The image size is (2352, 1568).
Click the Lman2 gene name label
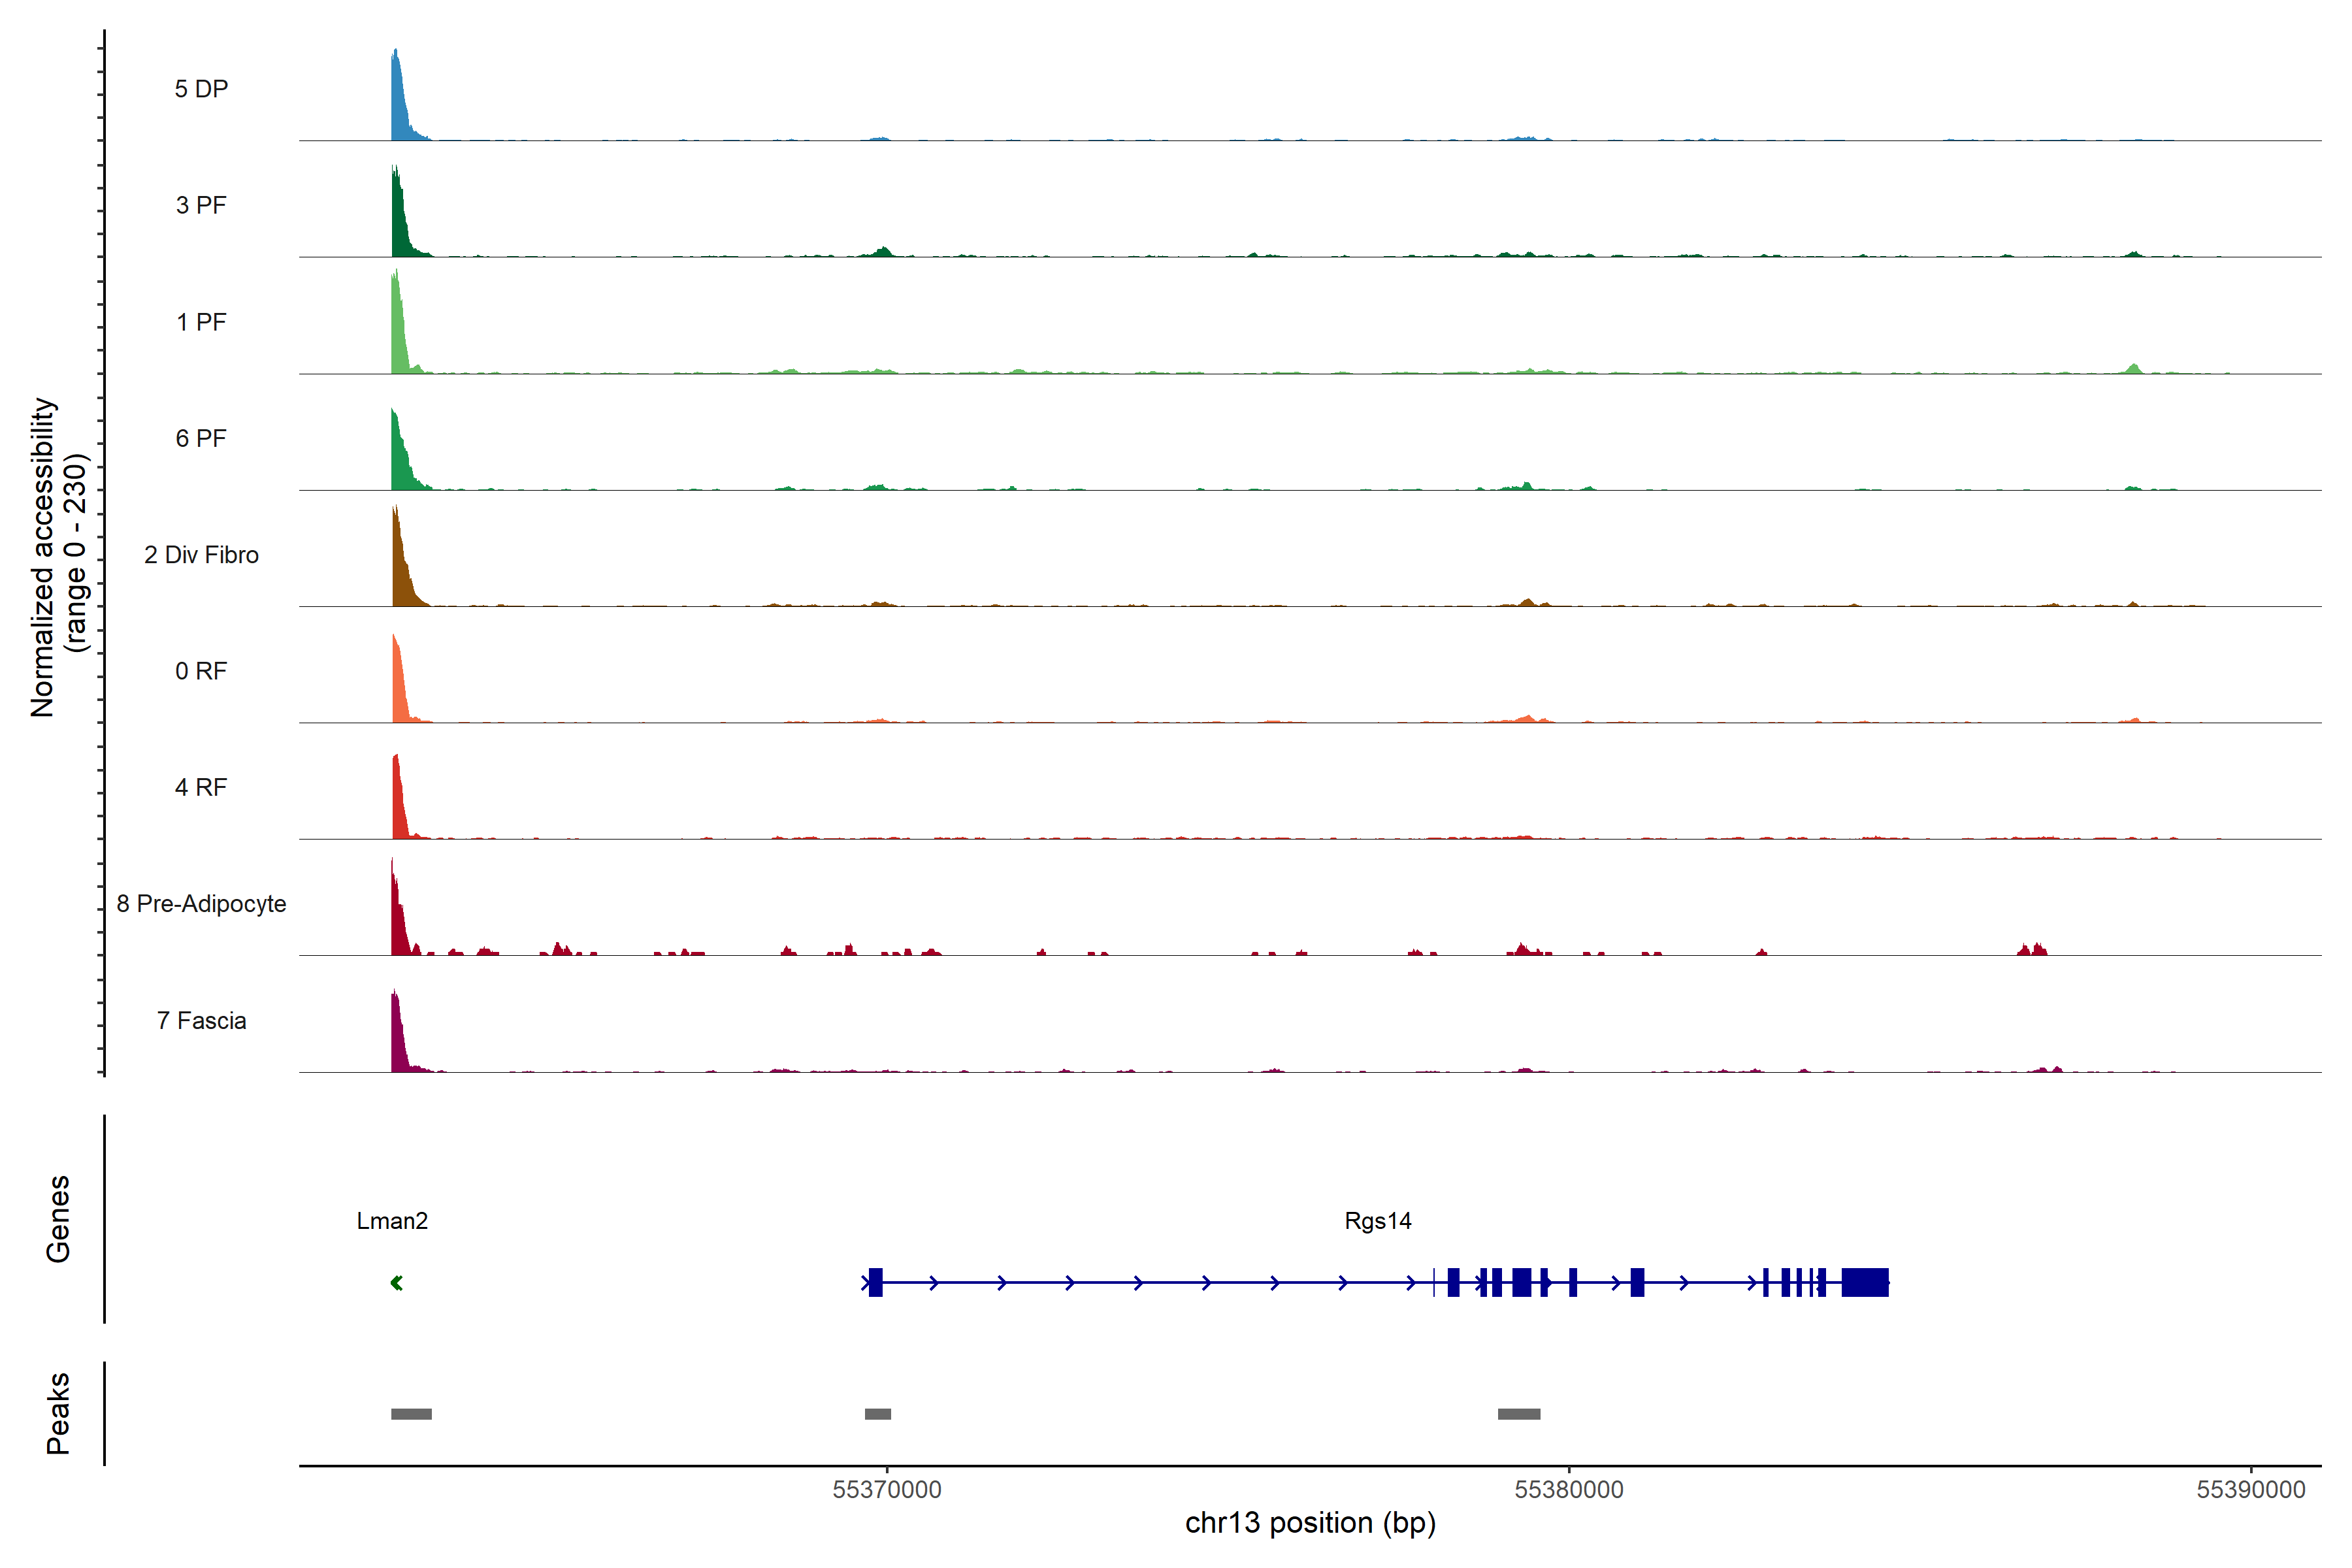click(x=392, y=1221)
